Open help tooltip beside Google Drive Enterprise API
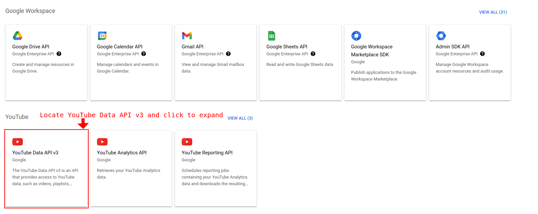538x214 pixels. [59, 54]
